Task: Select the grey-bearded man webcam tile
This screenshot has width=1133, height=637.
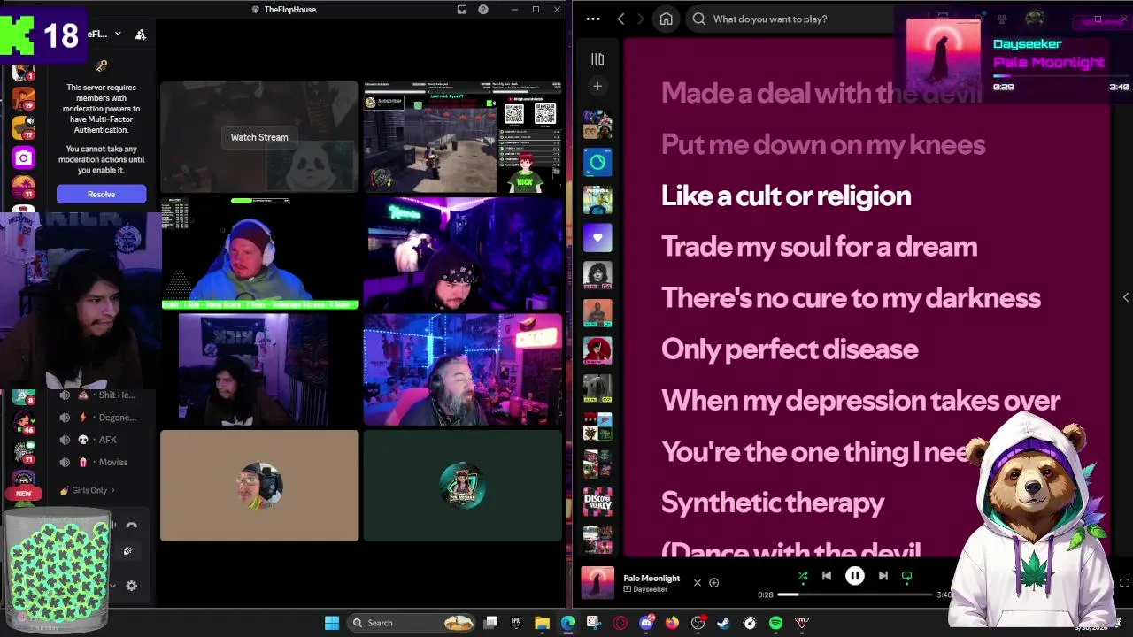Action: (463, 370)
